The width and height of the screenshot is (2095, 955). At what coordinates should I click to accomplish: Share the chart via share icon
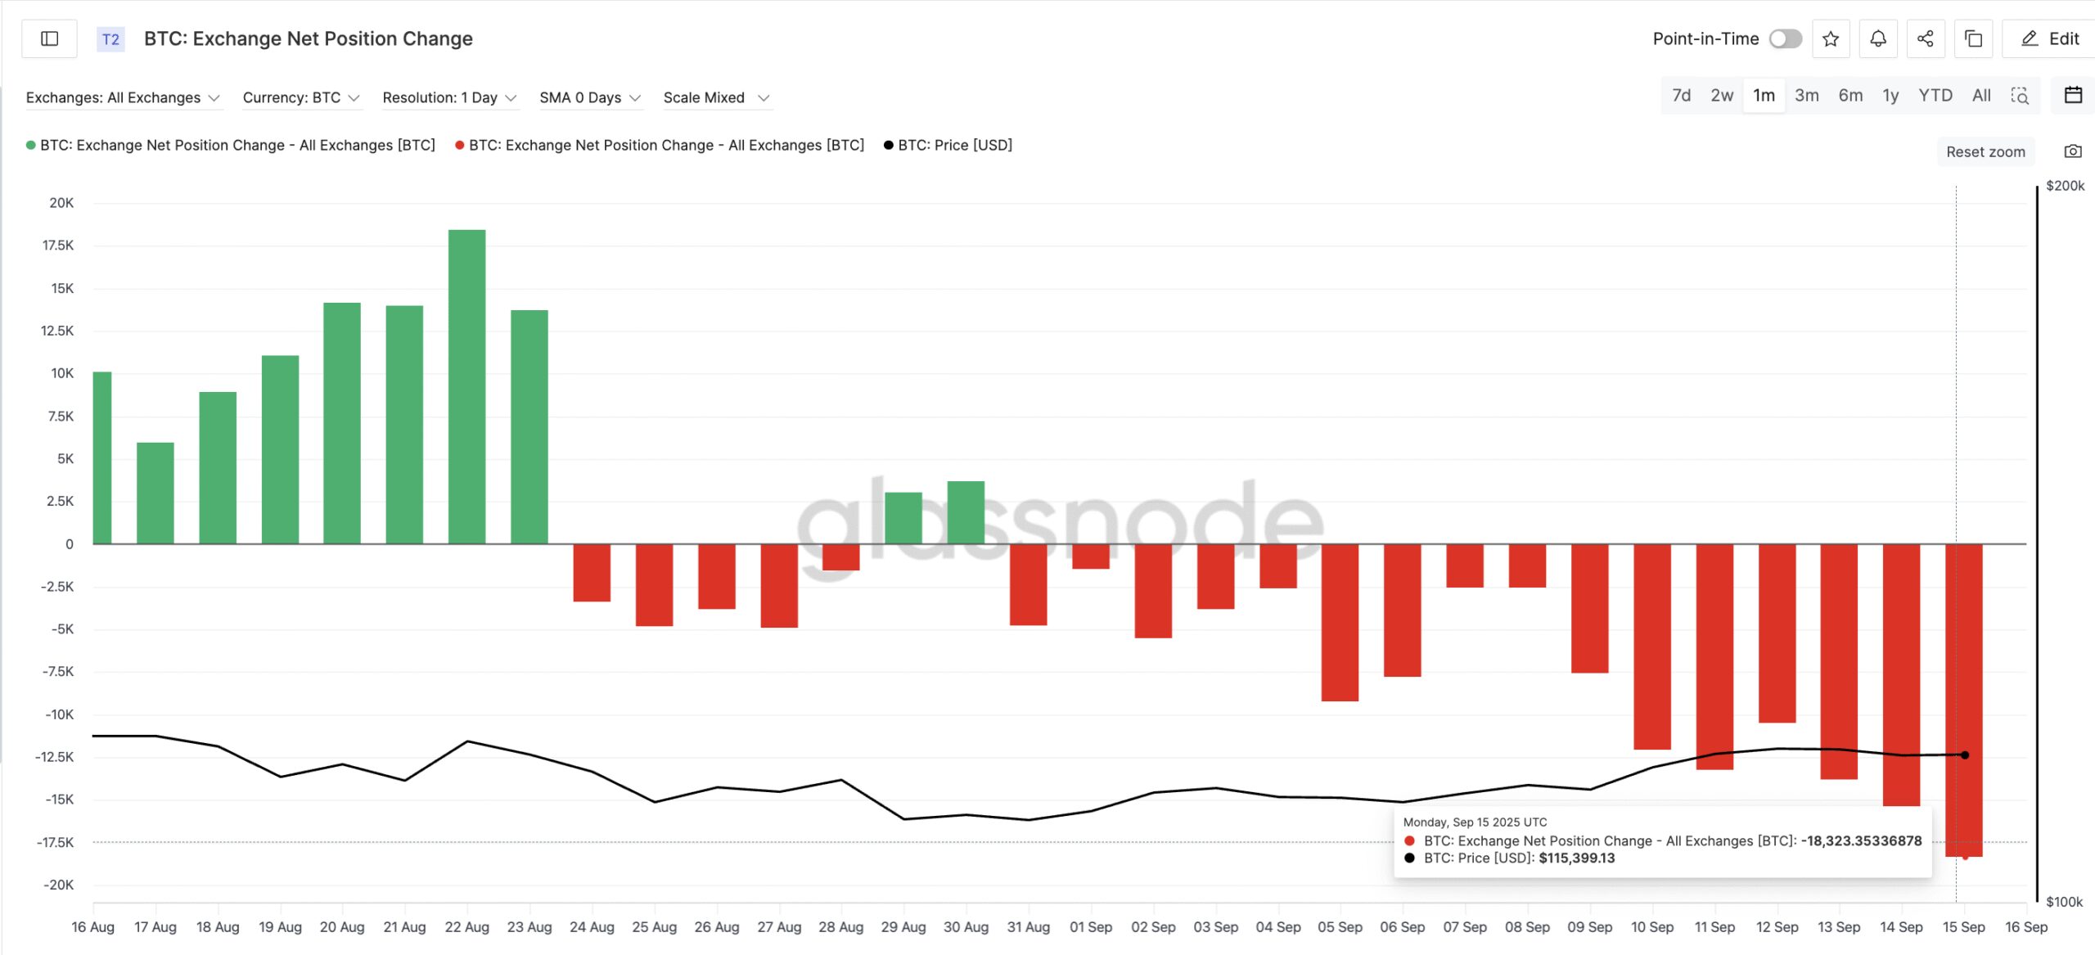coord(1926,38)
